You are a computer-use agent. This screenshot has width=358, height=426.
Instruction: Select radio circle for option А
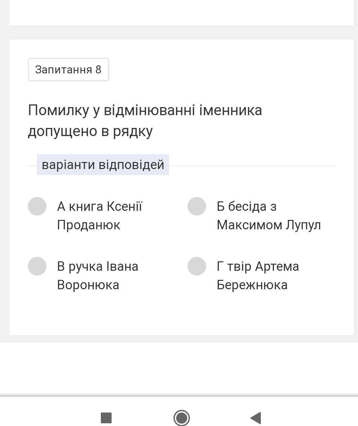(37, 206)
